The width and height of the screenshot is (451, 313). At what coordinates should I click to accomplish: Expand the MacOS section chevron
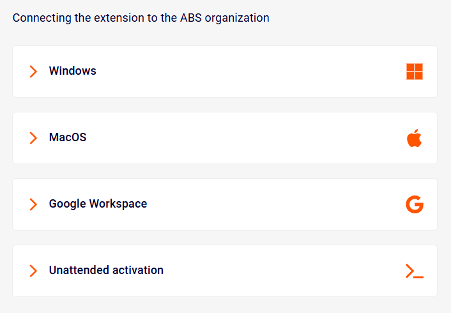tap(33, 138)
